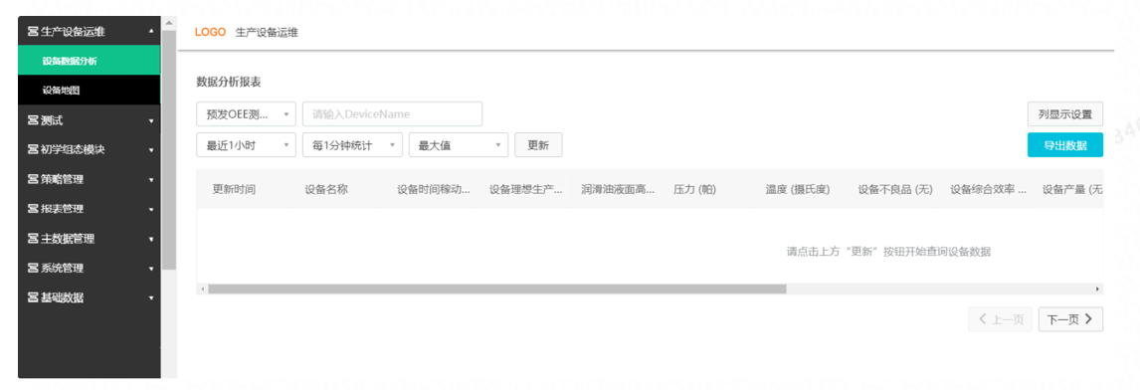This screenshot has height=390, width=1140.
Task: Click the 导出数据 button
Action: [x=1065, y=145]
